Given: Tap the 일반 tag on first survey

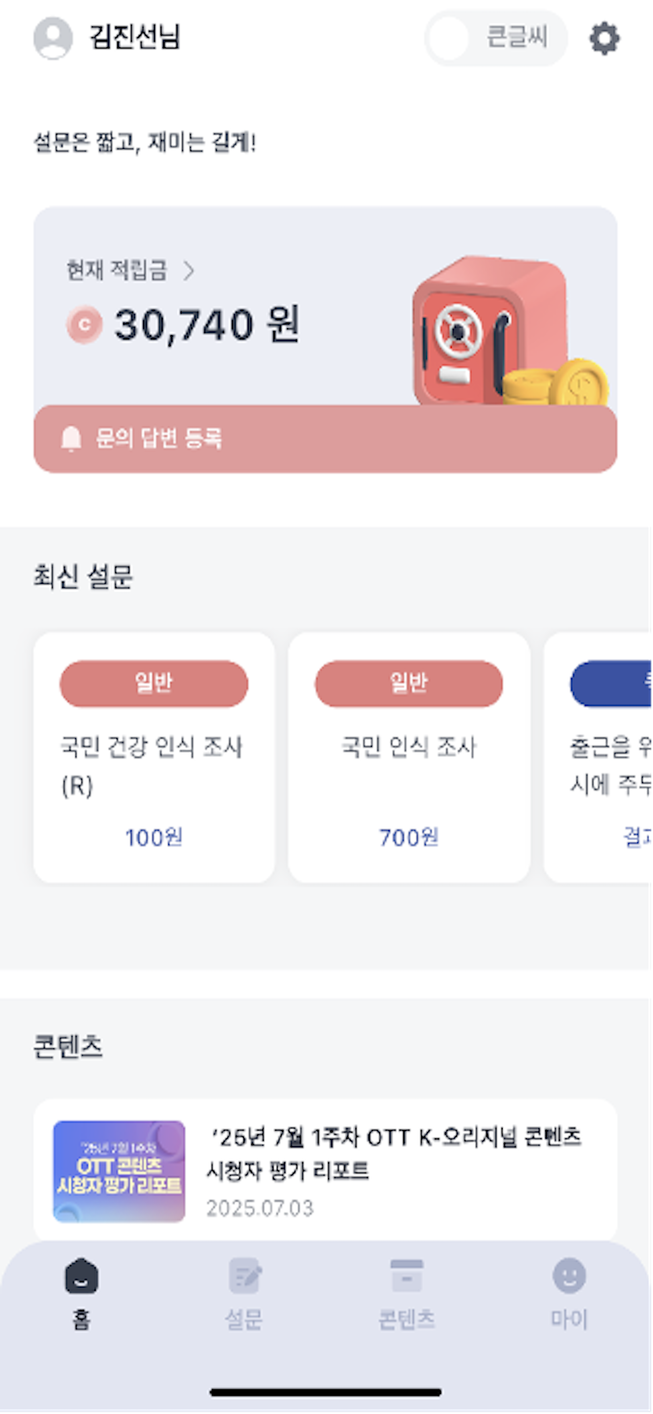Looking at the screenshot, I should pos(154,684).
